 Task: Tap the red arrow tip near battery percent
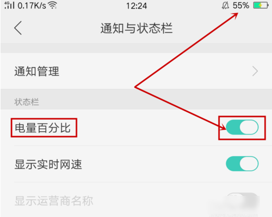[x=235, y=15]
